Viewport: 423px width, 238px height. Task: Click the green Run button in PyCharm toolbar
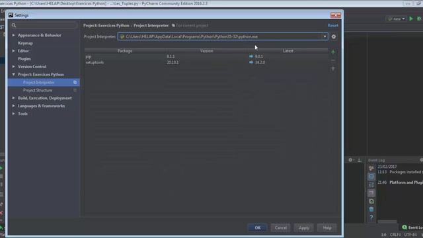[x=411, y=19]
